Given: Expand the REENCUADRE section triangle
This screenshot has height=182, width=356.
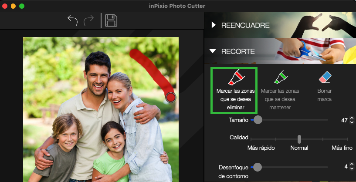Looking at the screenshot, I should click(x=214, y=25).
